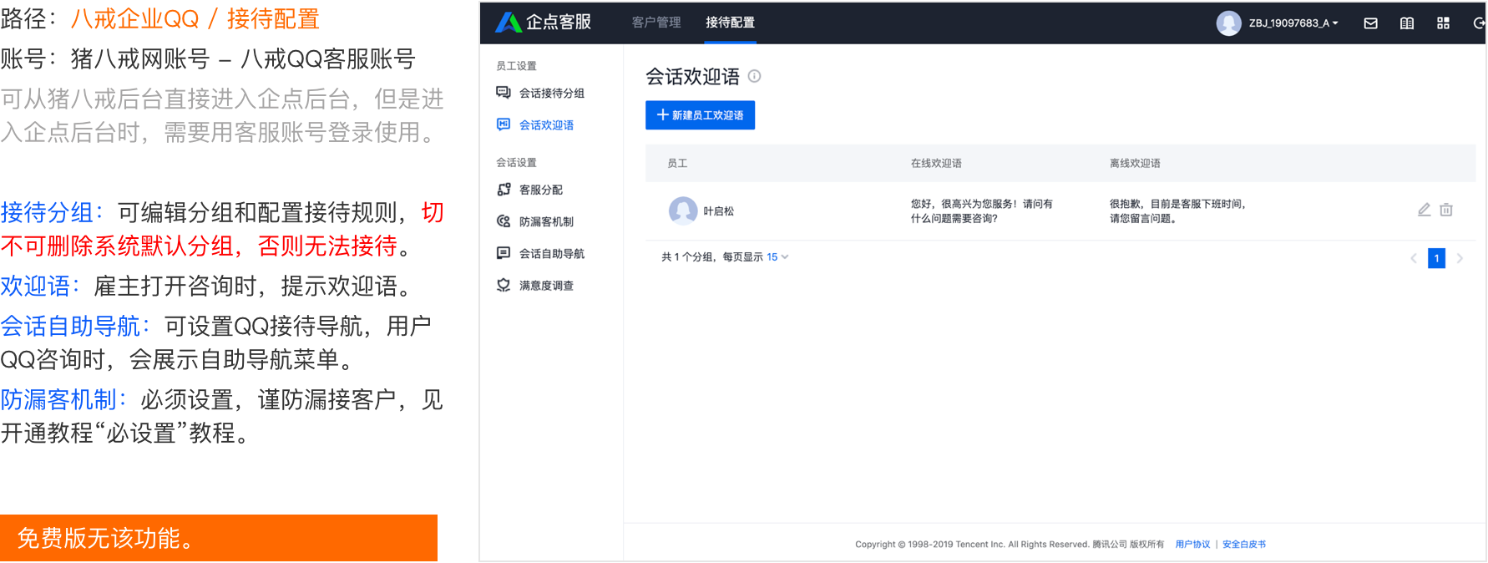
Task: Click the Copyright 1998-2019 Tencent footer text
Action: click(1010, 545)
